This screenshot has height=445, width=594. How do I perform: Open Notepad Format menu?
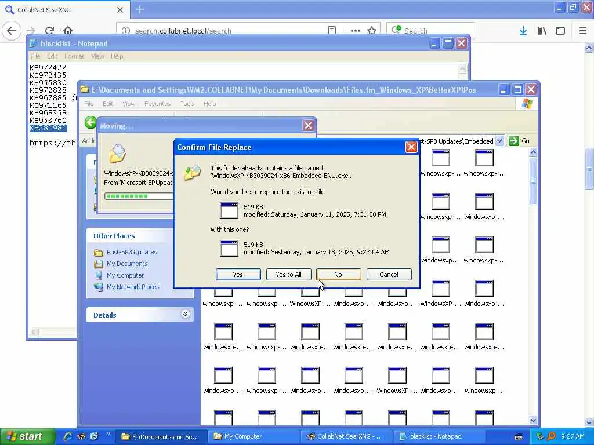click(x=74, y=56)
